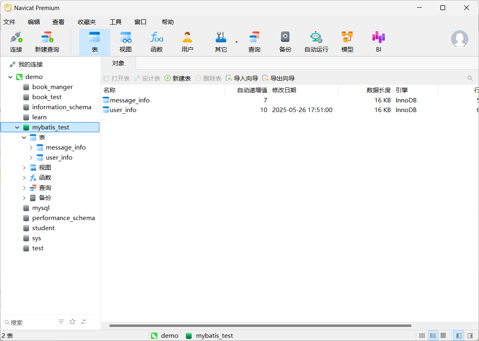Open 自动运行 (Automation) robot icon
This screenshot has width=479, height=341.
316,42
